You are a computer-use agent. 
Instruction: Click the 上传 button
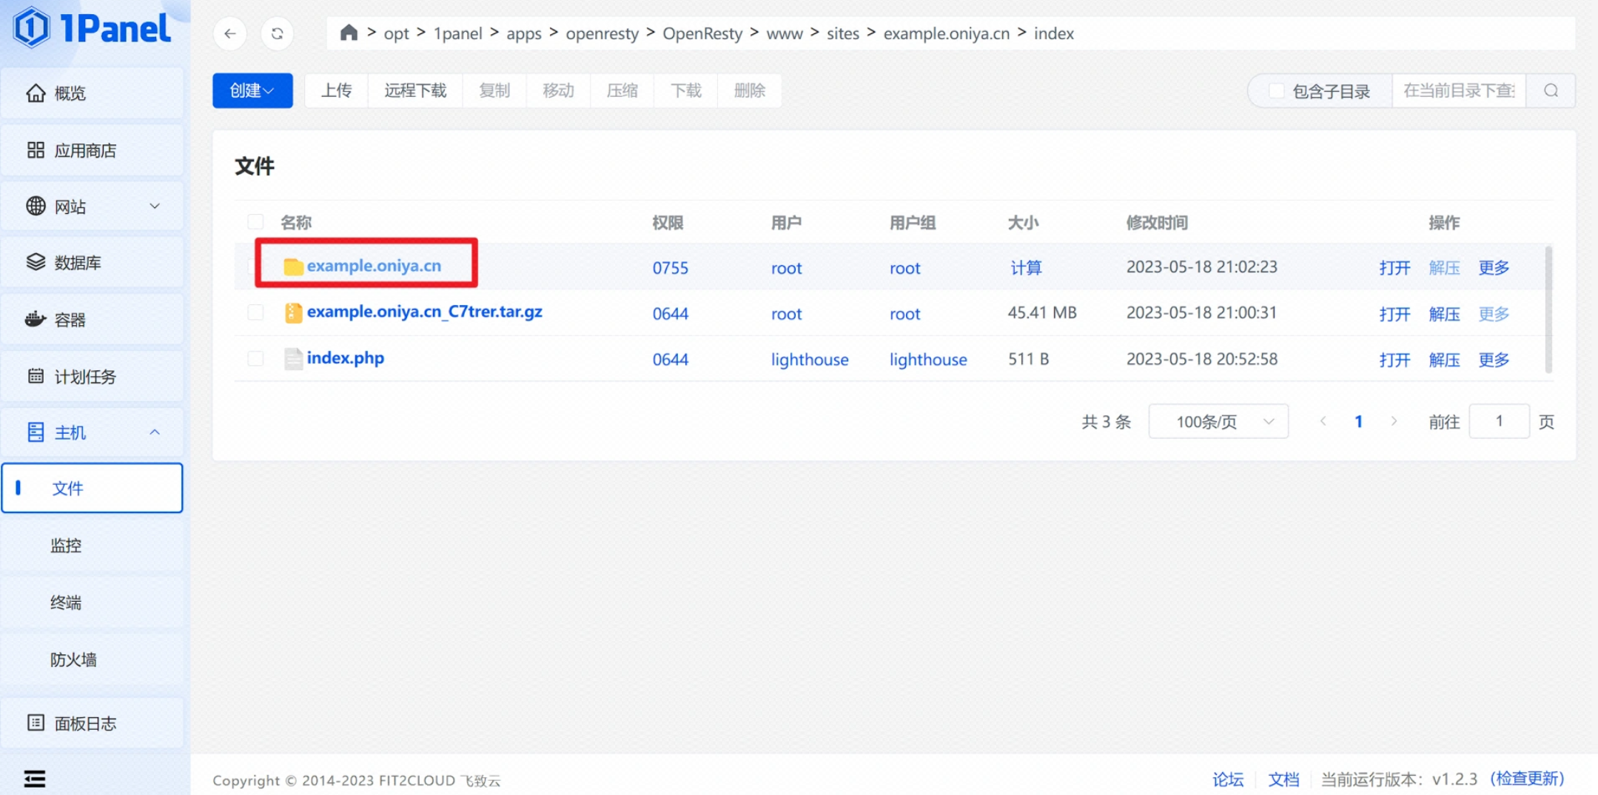point(336,90)
